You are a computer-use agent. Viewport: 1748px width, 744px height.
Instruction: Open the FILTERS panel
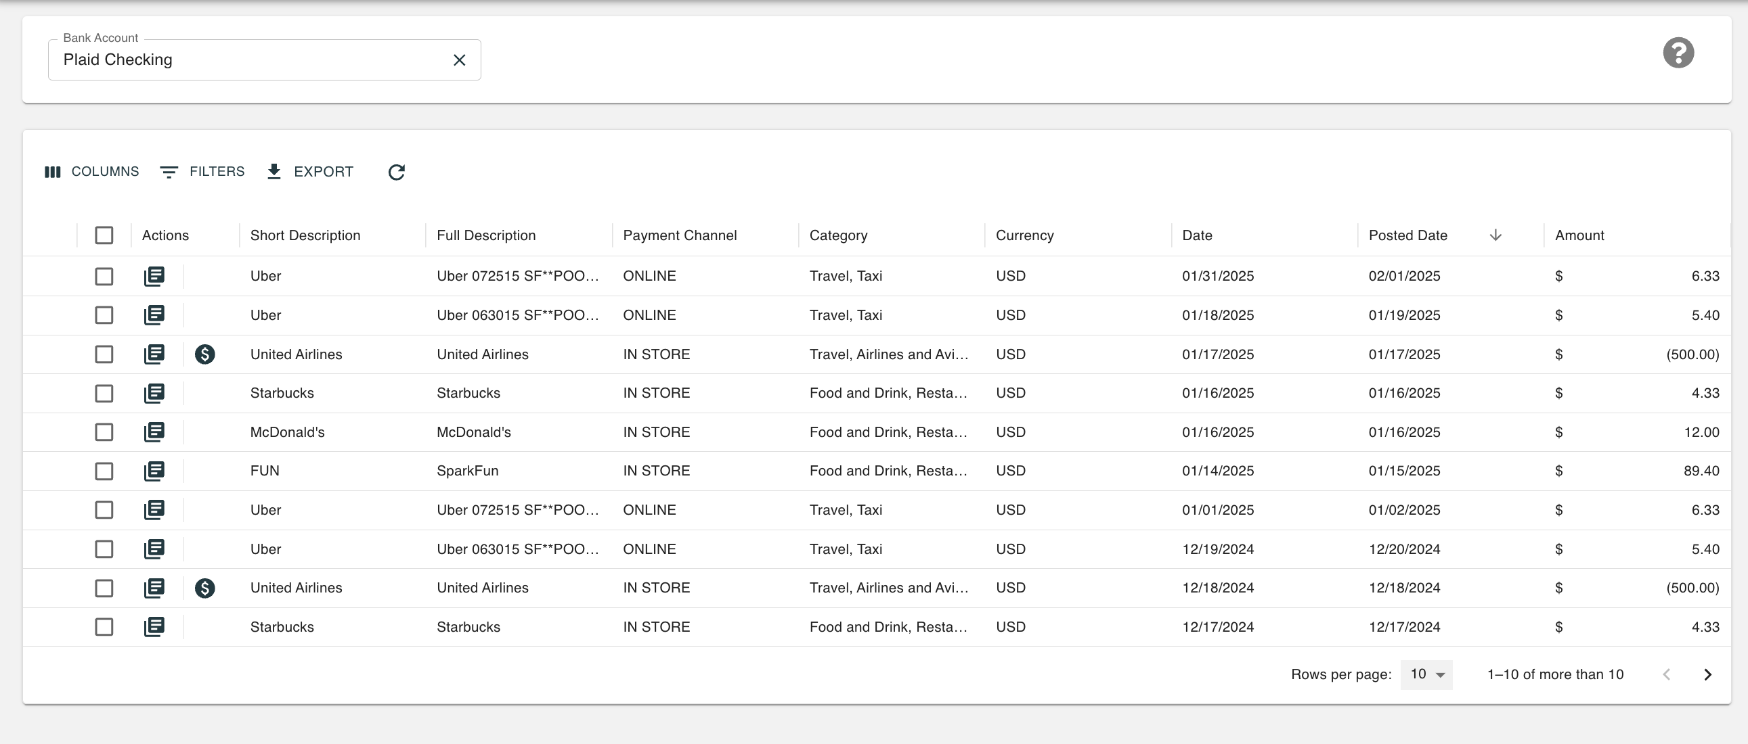pyautogui.click(x=202, y=172)
